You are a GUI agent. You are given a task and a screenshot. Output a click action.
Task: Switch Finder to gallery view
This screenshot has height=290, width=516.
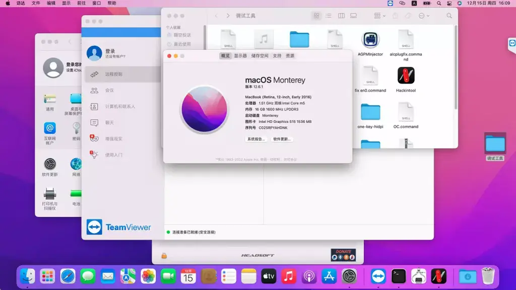pyautogui.click(x=353, y=16)
